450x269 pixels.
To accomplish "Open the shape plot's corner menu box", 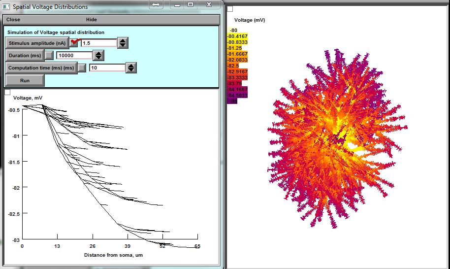I will (229, 9).
